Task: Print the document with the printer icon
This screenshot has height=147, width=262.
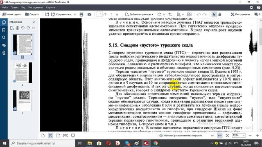Action: 81,15
